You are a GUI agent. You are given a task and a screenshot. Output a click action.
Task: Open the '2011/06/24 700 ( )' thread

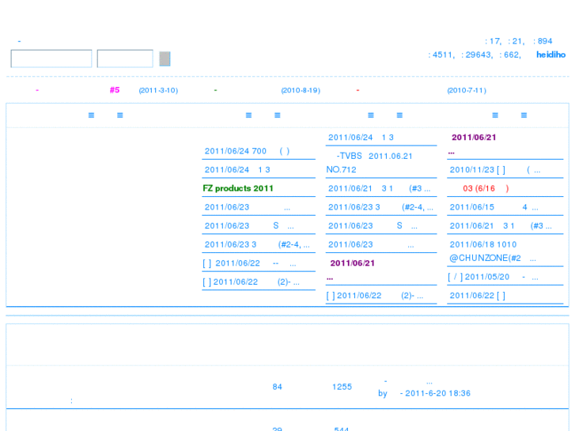click(247, 151)
